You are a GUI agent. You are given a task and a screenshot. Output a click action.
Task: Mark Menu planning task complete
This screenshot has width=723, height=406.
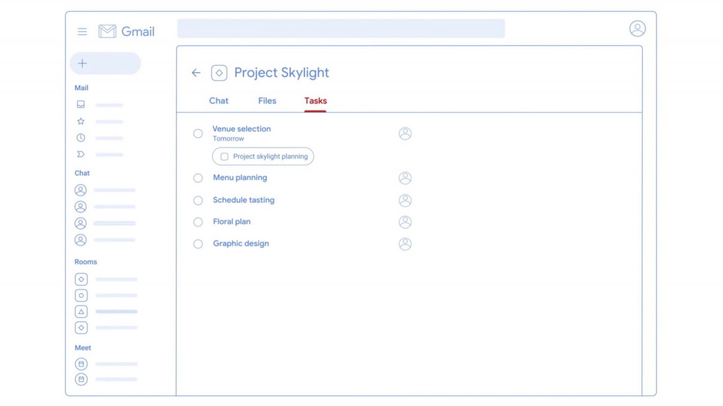pyautogui.click(x=198, y=178)
